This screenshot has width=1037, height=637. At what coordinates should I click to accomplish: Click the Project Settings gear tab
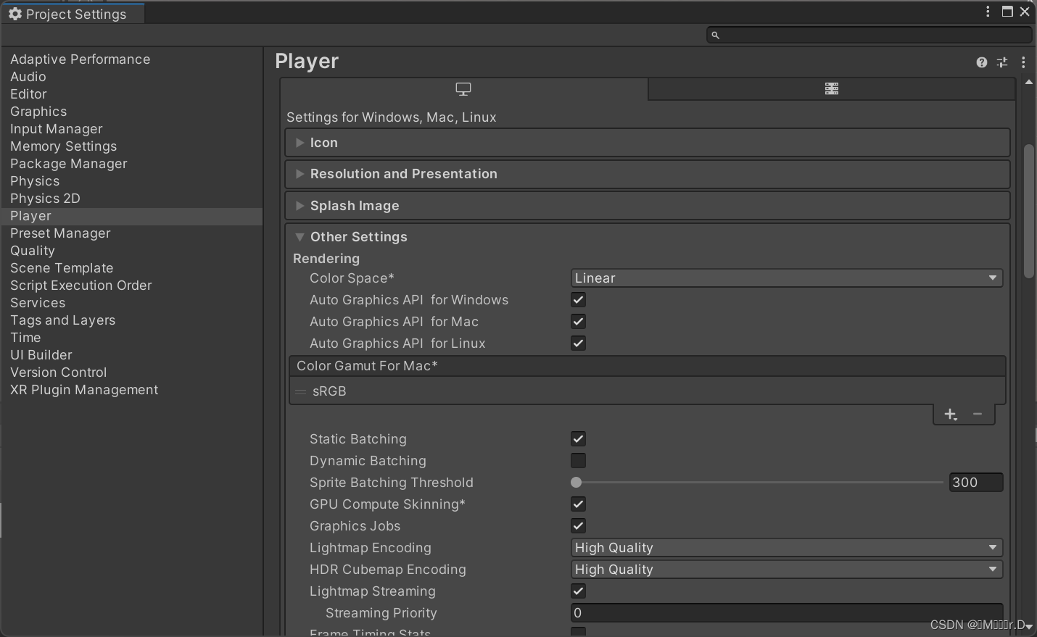[x=73, y=14]
